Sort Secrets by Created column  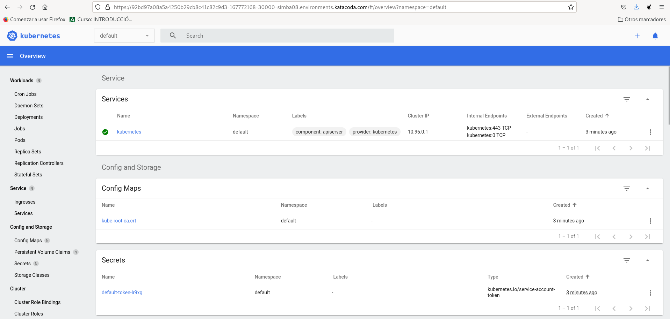pyautogui.click(x=578, y=277)
